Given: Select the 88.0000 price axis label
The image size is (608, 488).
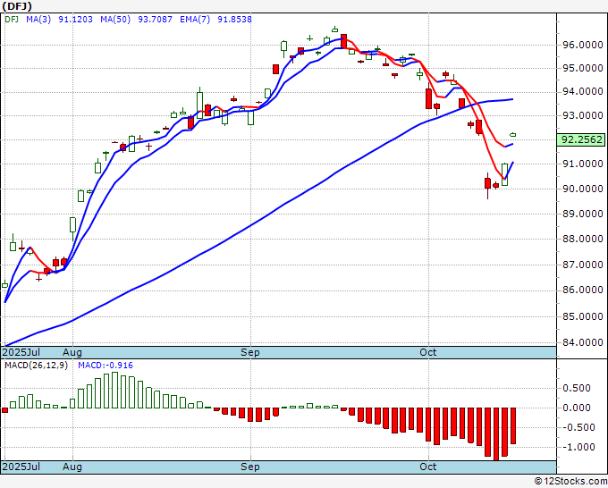Looking at the screenshot, I should (583, 239).
